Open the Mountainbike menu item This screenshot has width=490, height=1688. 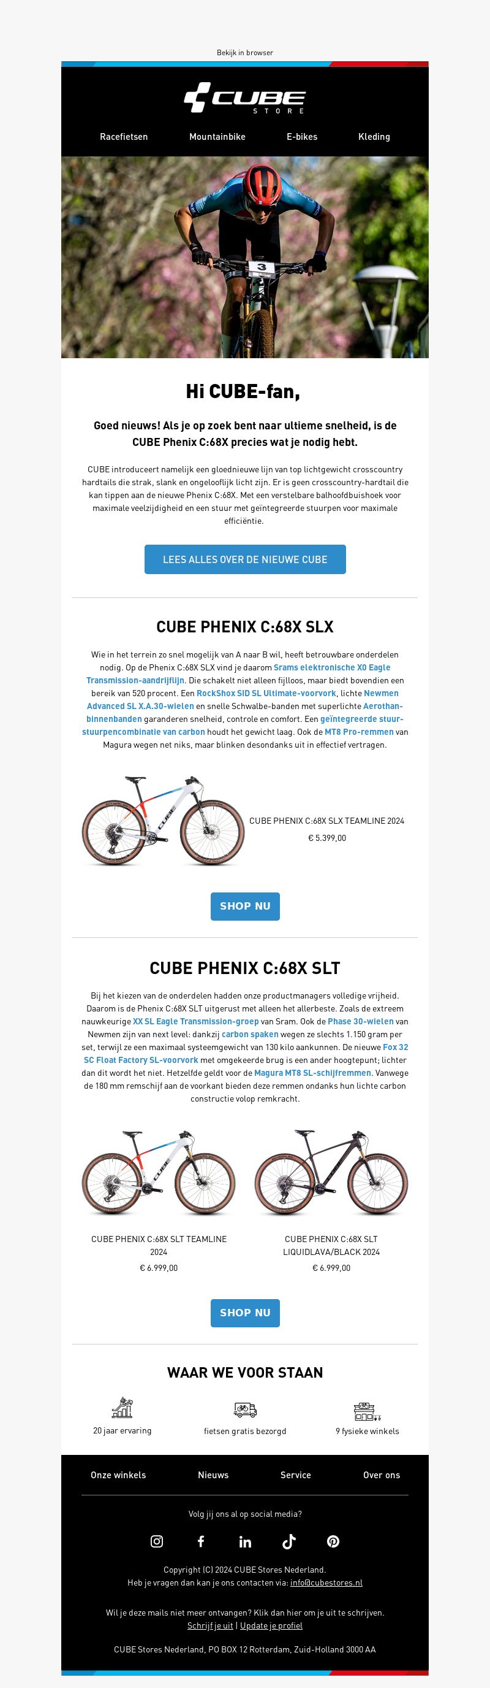pos(217,136)
